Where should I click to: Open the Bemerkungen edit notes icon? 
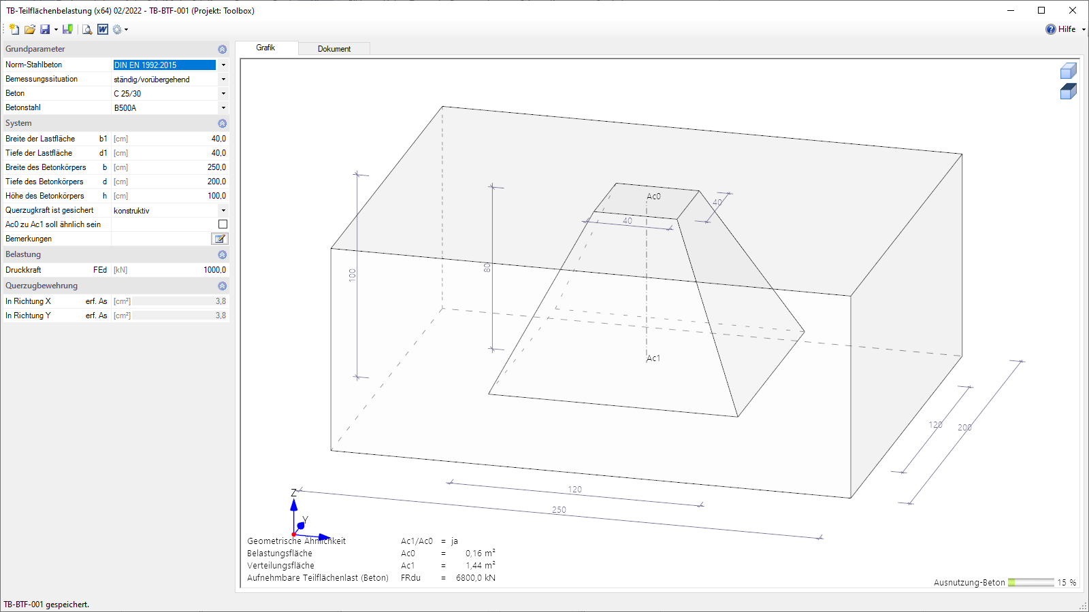coord(220,239)
